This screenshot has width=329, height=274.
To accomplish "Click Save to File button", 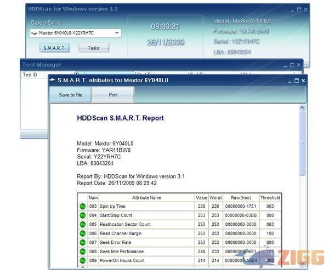I will (70, 95).
